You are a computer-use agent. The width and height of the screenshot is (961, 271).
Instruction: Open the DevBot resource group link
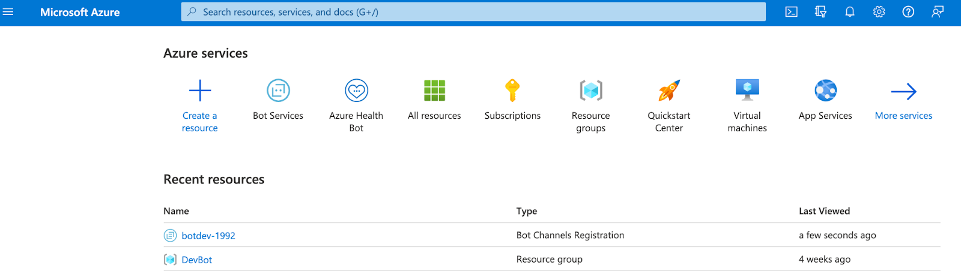[x=197, y=260]
